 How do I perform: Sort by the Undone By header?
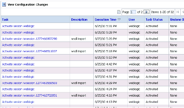(177, 20)
